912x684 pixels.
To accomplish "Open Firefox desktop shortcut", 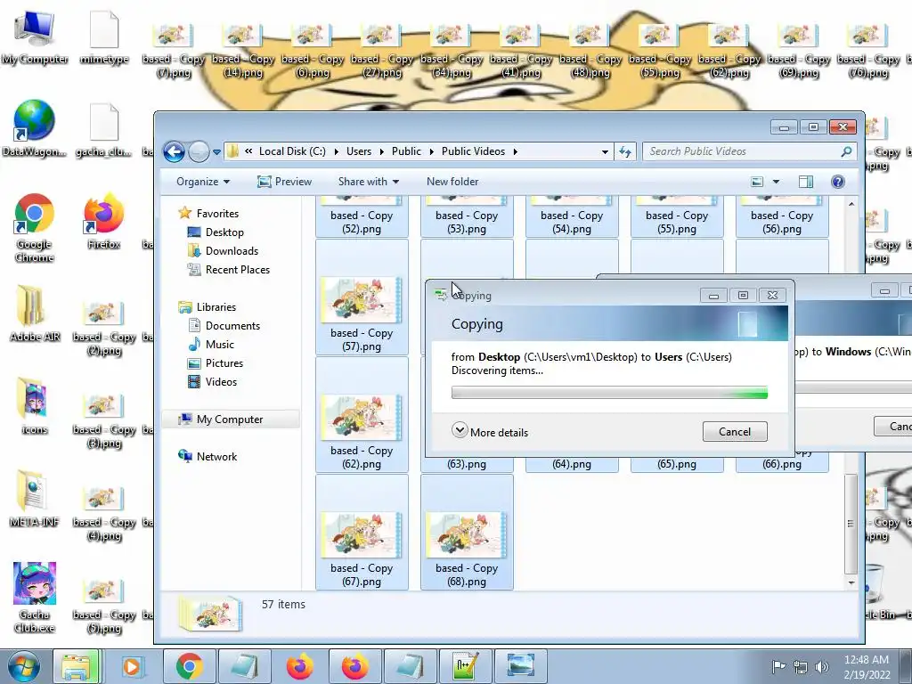I will pos(103,221).
